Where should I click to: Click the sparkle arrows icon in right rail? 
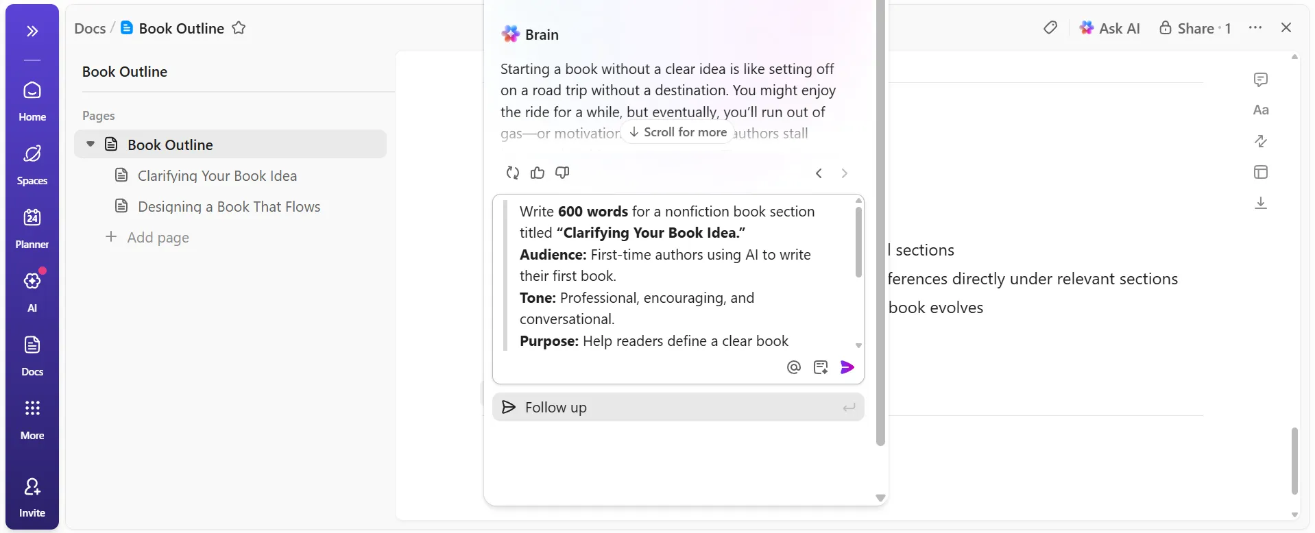[x=1261, y=141]
